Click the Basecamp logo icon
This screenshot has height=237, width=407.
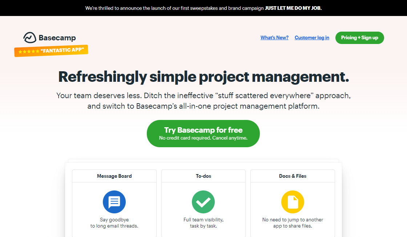pos(29,37)
